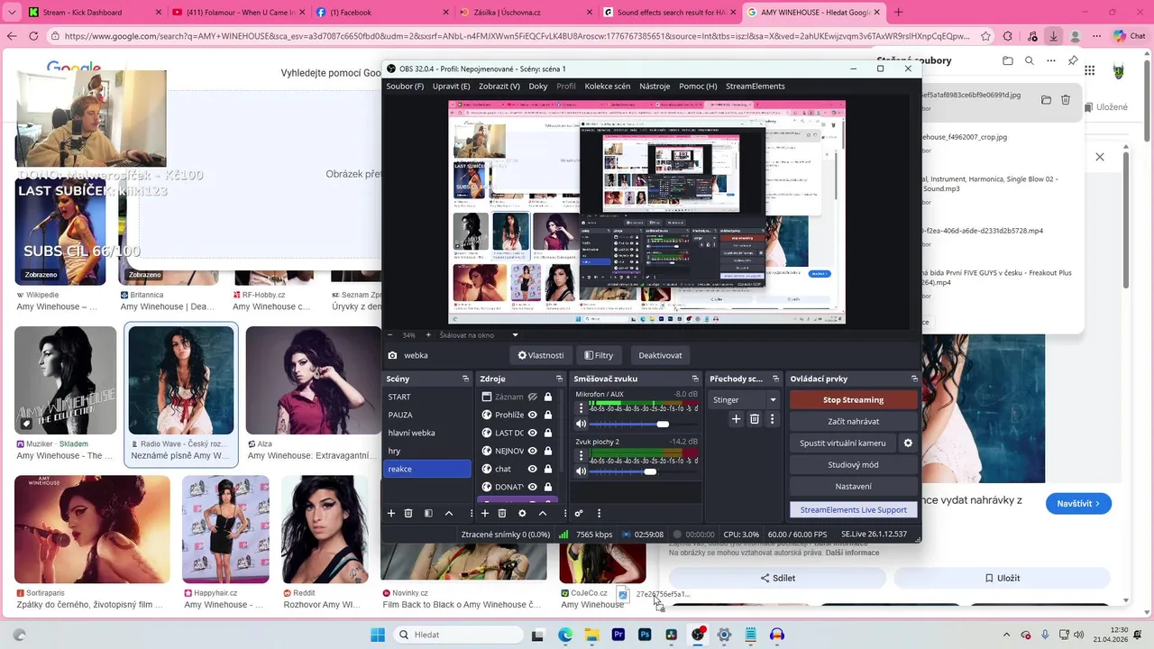
Task: Unlock the LAST DC source using the lock icon
Action: pos(548,433)
